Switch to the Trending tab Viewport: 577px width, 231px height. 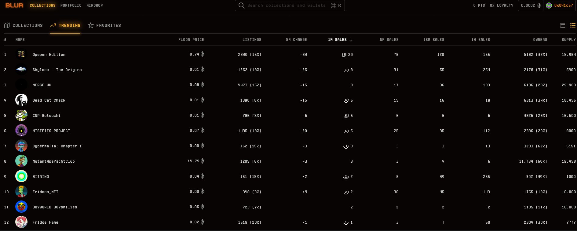pyautogui.click(x=65, y=25)
